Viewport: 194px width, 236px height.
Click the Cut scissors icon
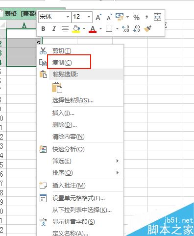coord(43,51)
